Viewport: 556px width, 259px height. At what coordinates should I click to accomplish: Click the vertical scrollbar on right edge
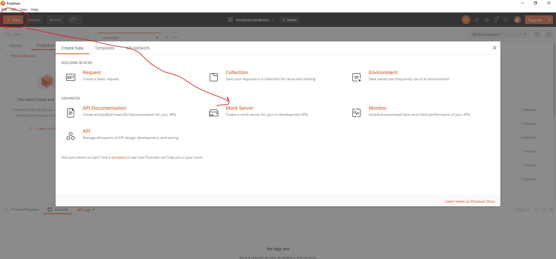(554, 80)
